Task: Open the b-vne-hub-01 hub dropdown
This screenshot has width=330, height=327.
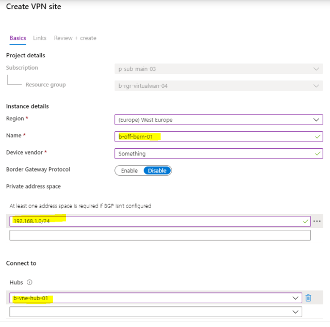Action: (x=296, y=298)
